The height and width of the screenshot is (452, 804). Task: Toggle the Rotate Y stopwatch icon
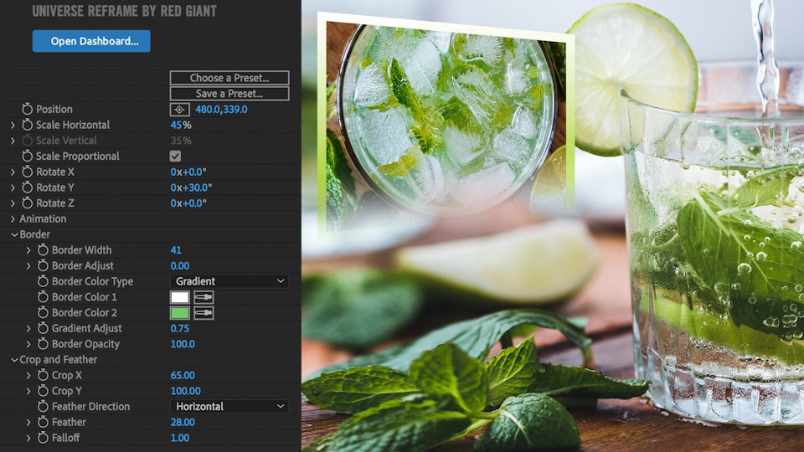pyautogui.click(x=28, y=187)
